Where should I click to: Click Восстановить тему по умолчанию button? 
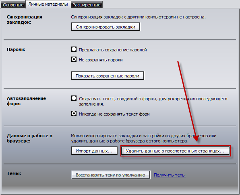(x=111, y=175)
